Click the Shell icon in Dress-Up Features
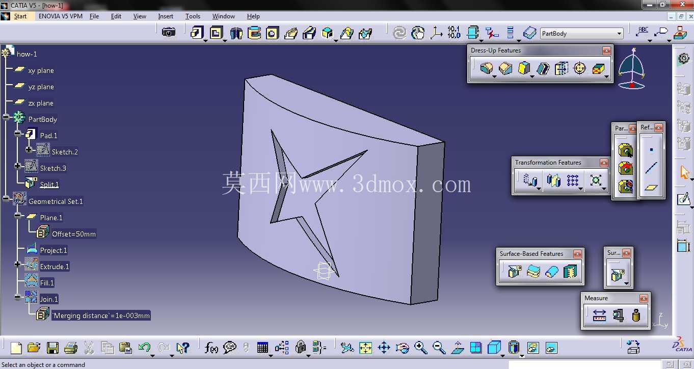Viewport: 694px width, 369px height. [x=543, y=68]
